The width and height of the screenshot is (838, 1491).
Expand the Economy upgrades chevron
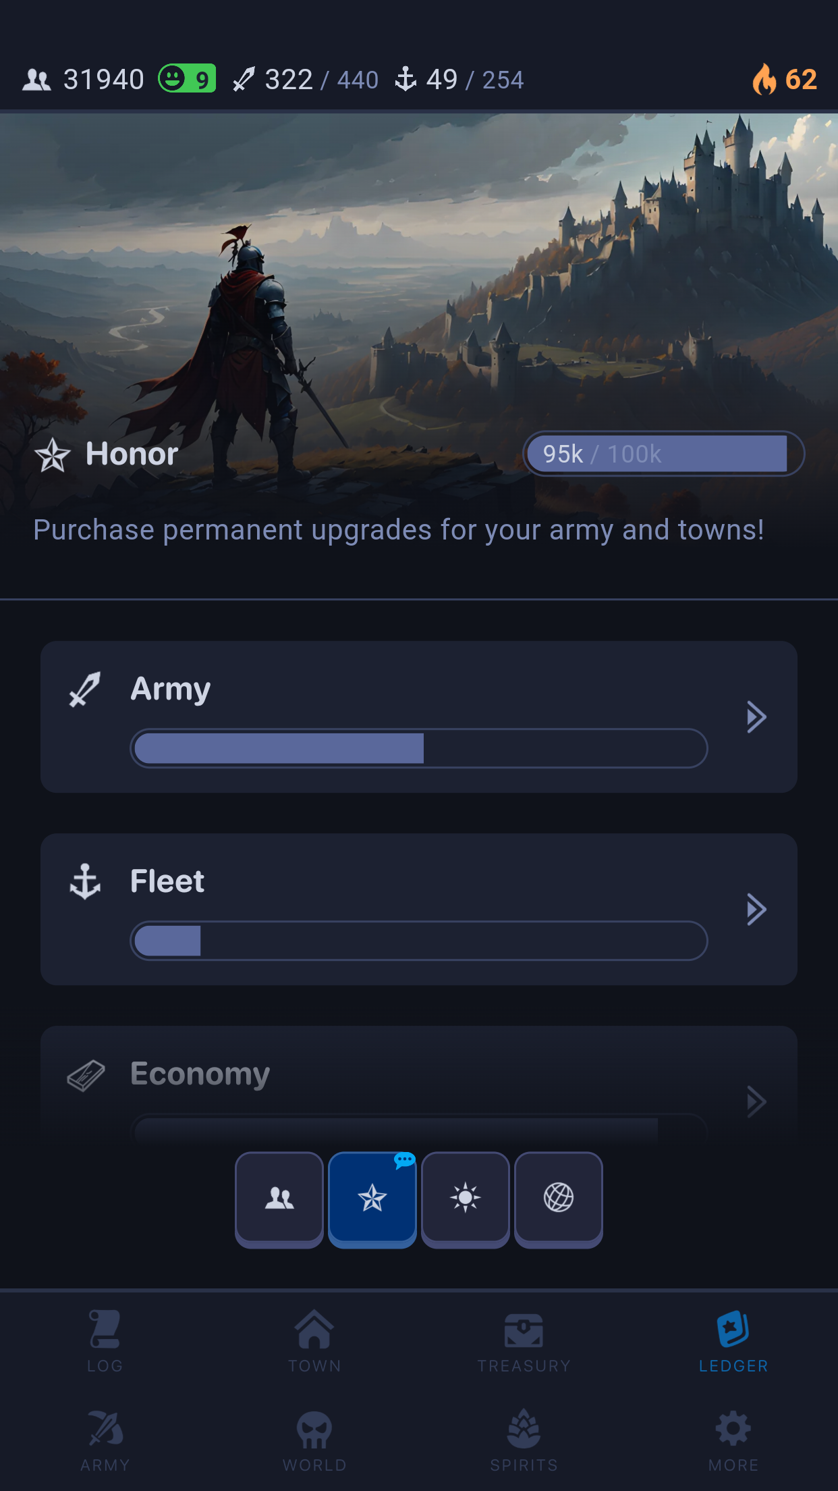point(756,1102)
